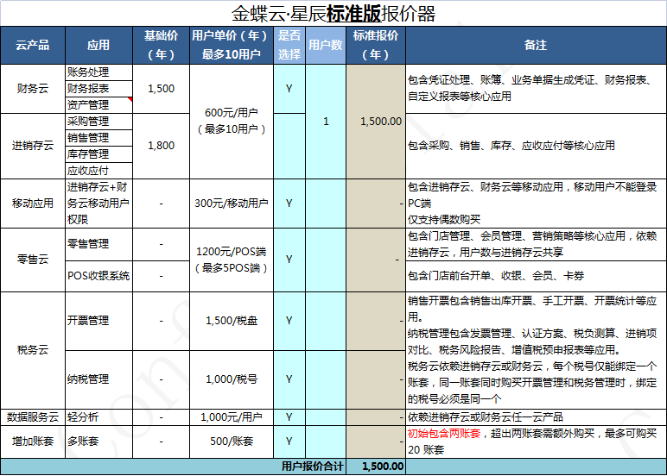Click the 1,500/税盘 price cell
Screen dimensions: 667x476
click(x=232, y=321)
